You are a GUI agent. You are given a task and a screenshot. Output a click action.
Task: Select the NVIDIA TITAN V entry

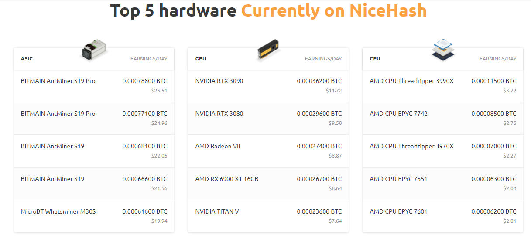point(217,211)
